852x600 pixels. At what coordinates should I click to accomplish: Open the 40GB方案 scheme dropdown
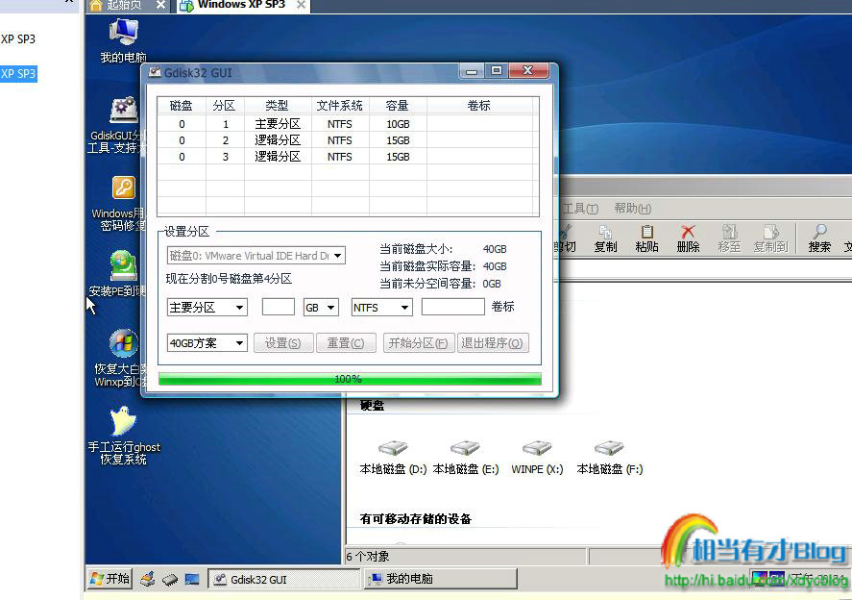pyautogui.click(x=207, y=343)
